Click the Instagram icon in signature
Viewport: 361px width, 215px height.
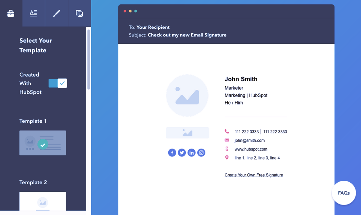click(x=201, y=153)
